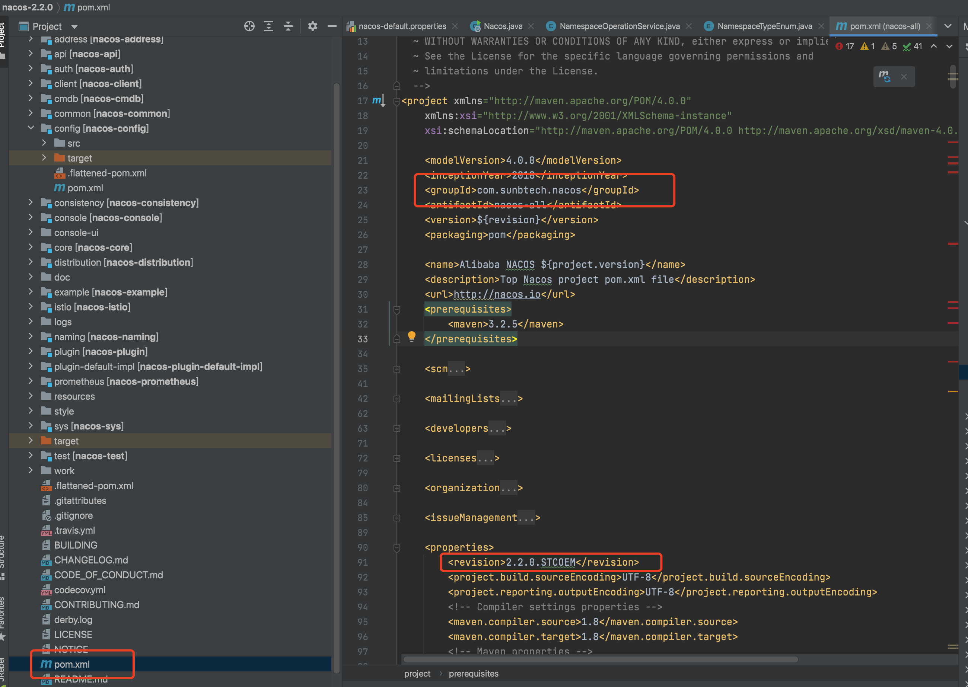This screenshot has height=687, width=968.
Task: Place cursor in revision value on line 91
Action: click(x=541, y=562)
